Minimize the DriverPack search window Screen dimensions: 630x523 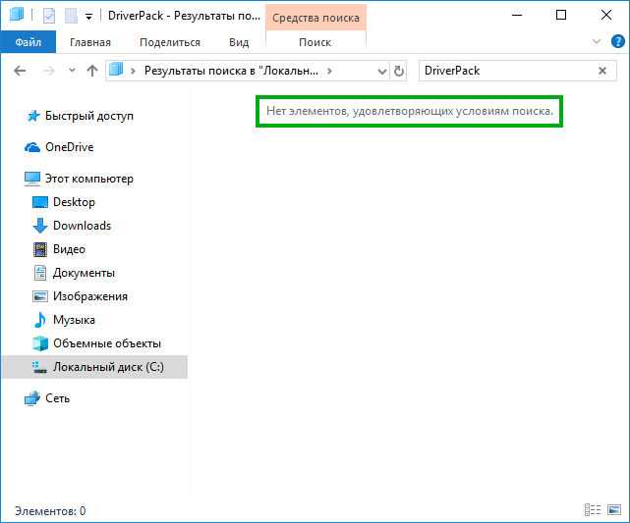point(517,16)
